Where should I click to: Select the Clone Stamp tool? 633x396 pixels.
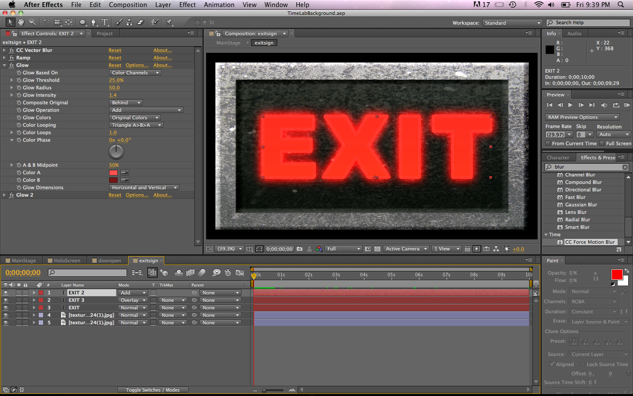129,22
